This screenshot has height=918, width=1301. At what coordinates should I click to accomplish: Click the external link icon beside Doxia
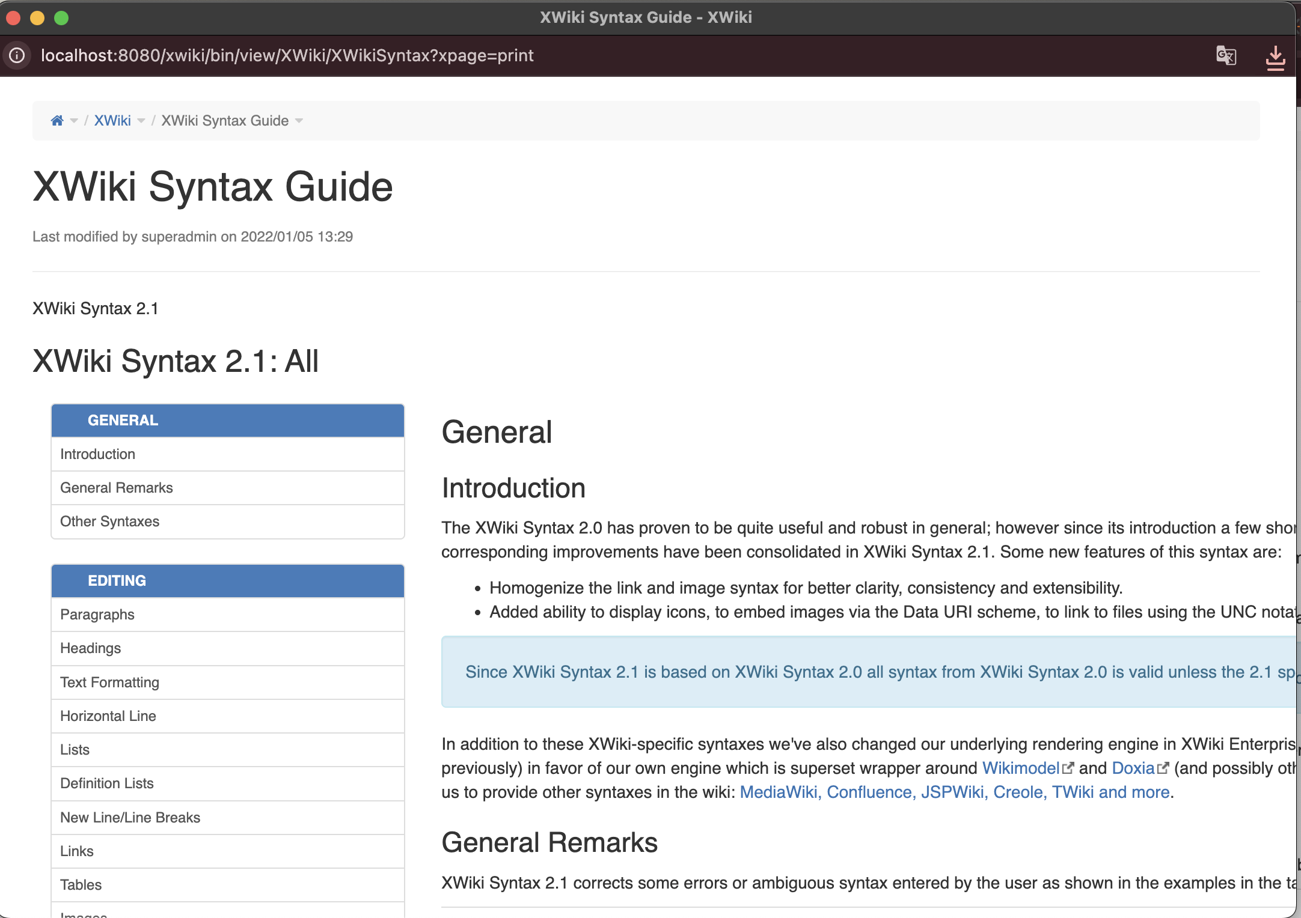click(x=1163, y=768)
